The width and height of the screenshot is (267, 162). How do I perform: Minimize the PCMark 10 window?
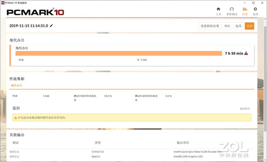(x=245, y=3)
